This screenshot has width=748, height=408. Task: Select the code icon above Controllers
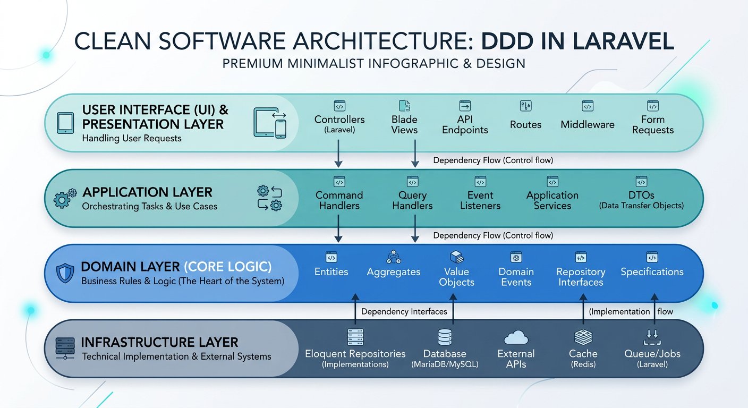pos(339,106)
